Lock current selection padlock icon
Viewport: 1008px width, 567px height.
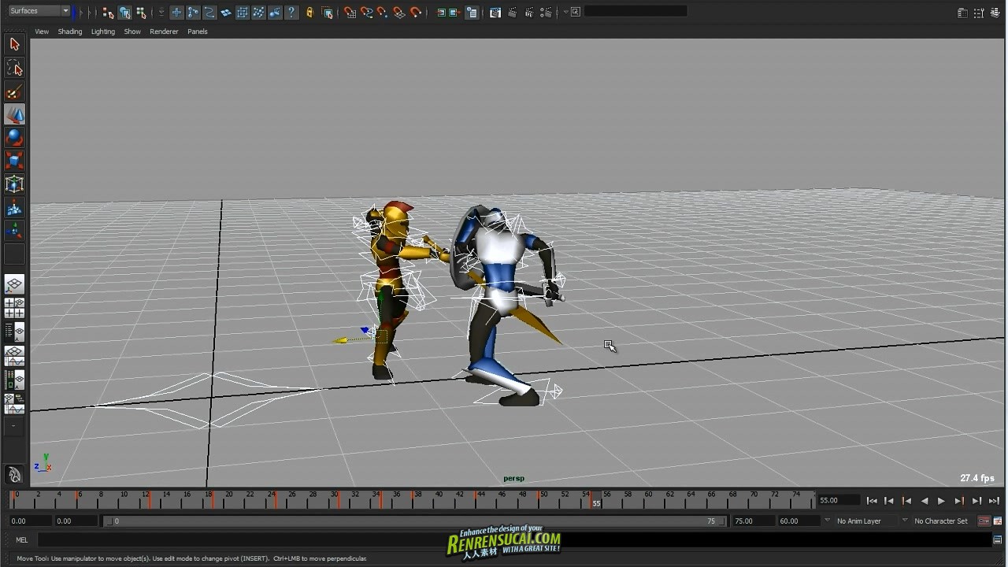[x=309, y=13]
